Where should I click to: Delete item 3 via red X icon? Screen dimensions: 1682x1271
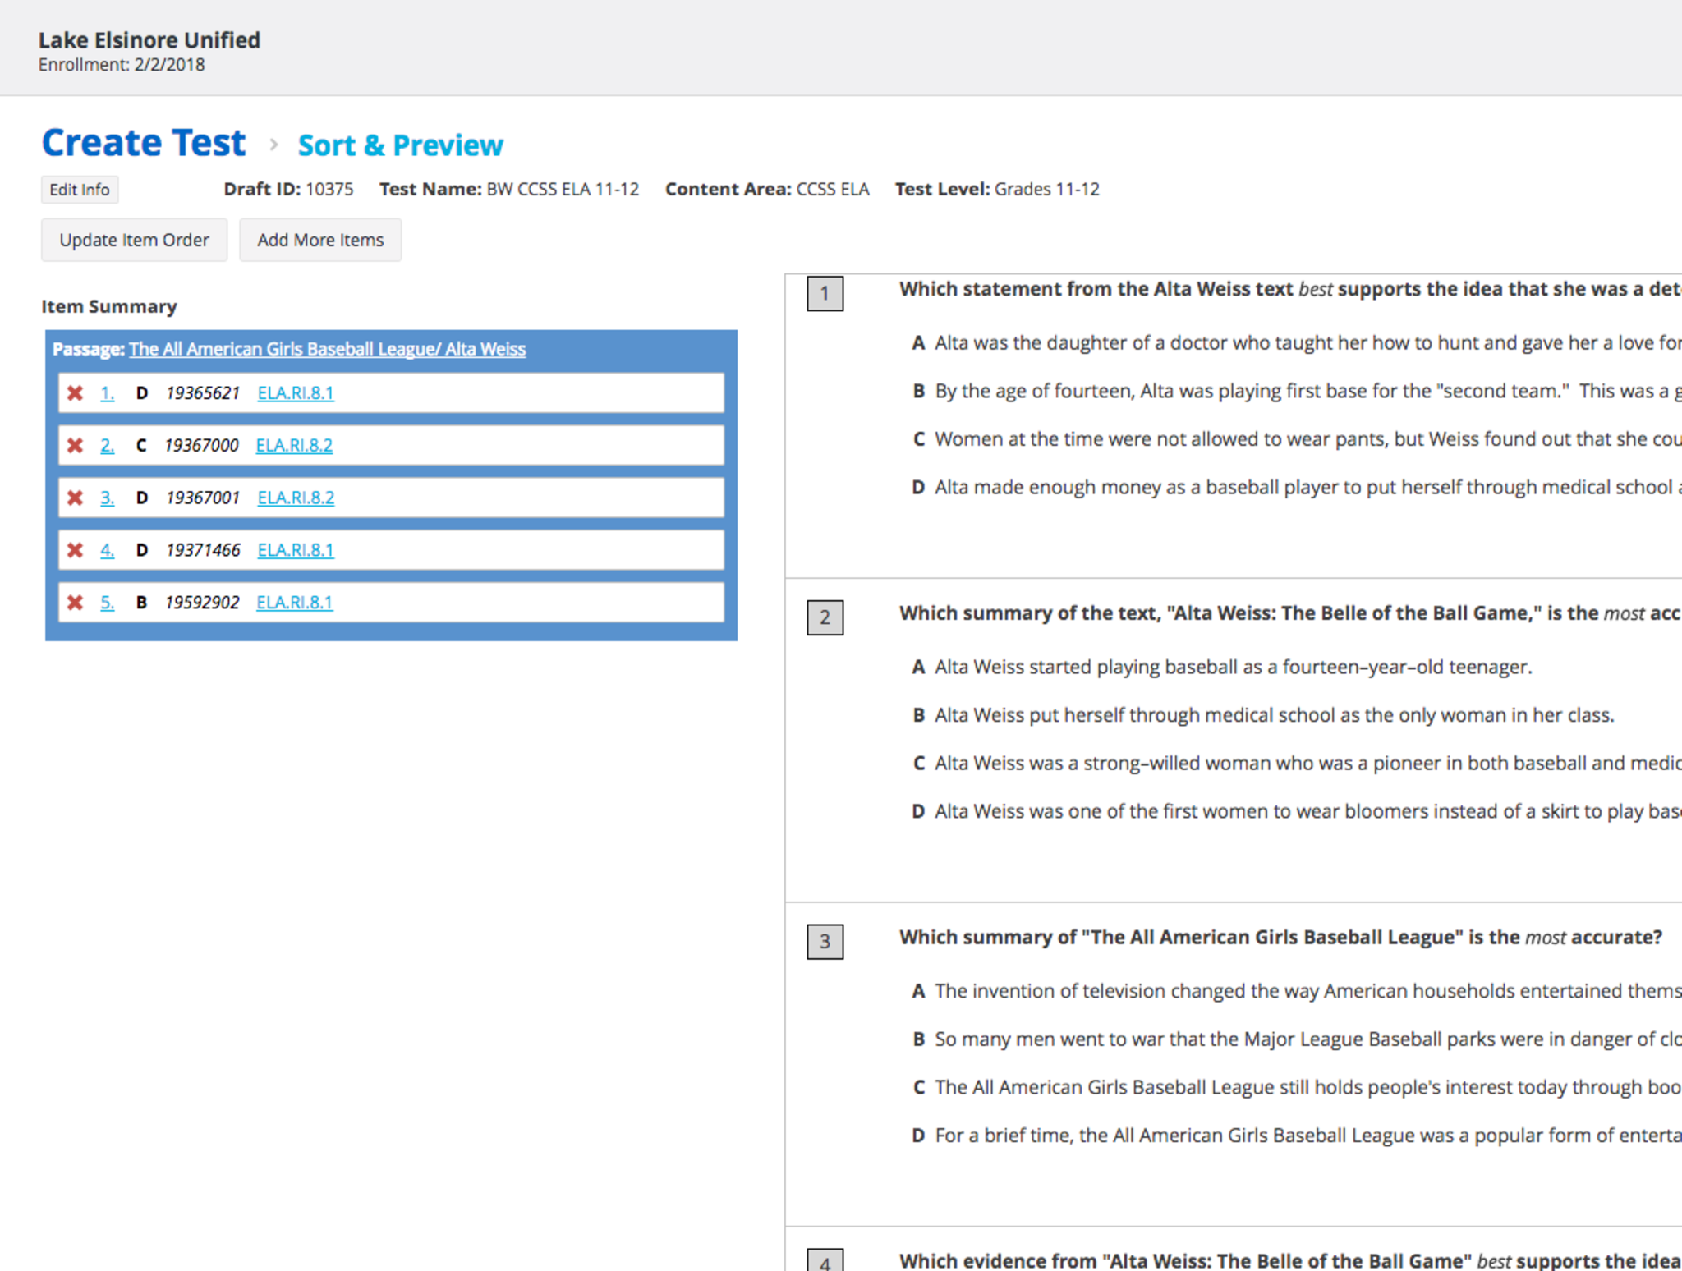click(x=75, y=498)
